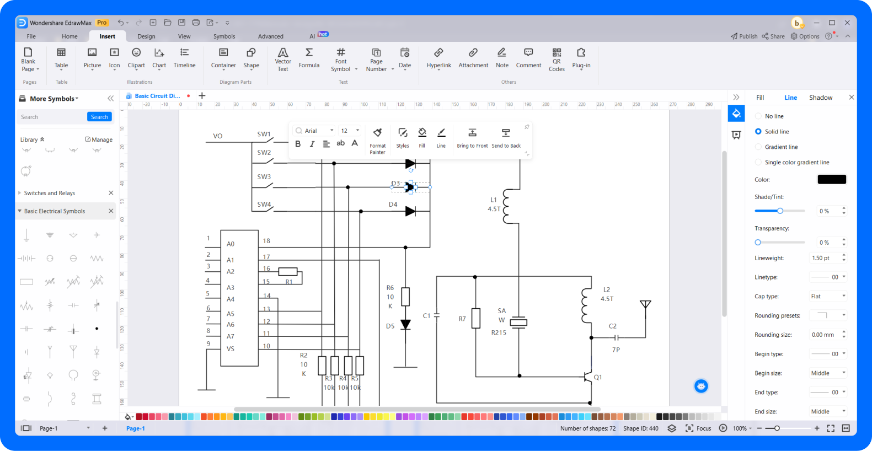The height and width of the screenshot is (451, 872).
Task: Switch to the Home ribbon tab
Action: (69, 36)
